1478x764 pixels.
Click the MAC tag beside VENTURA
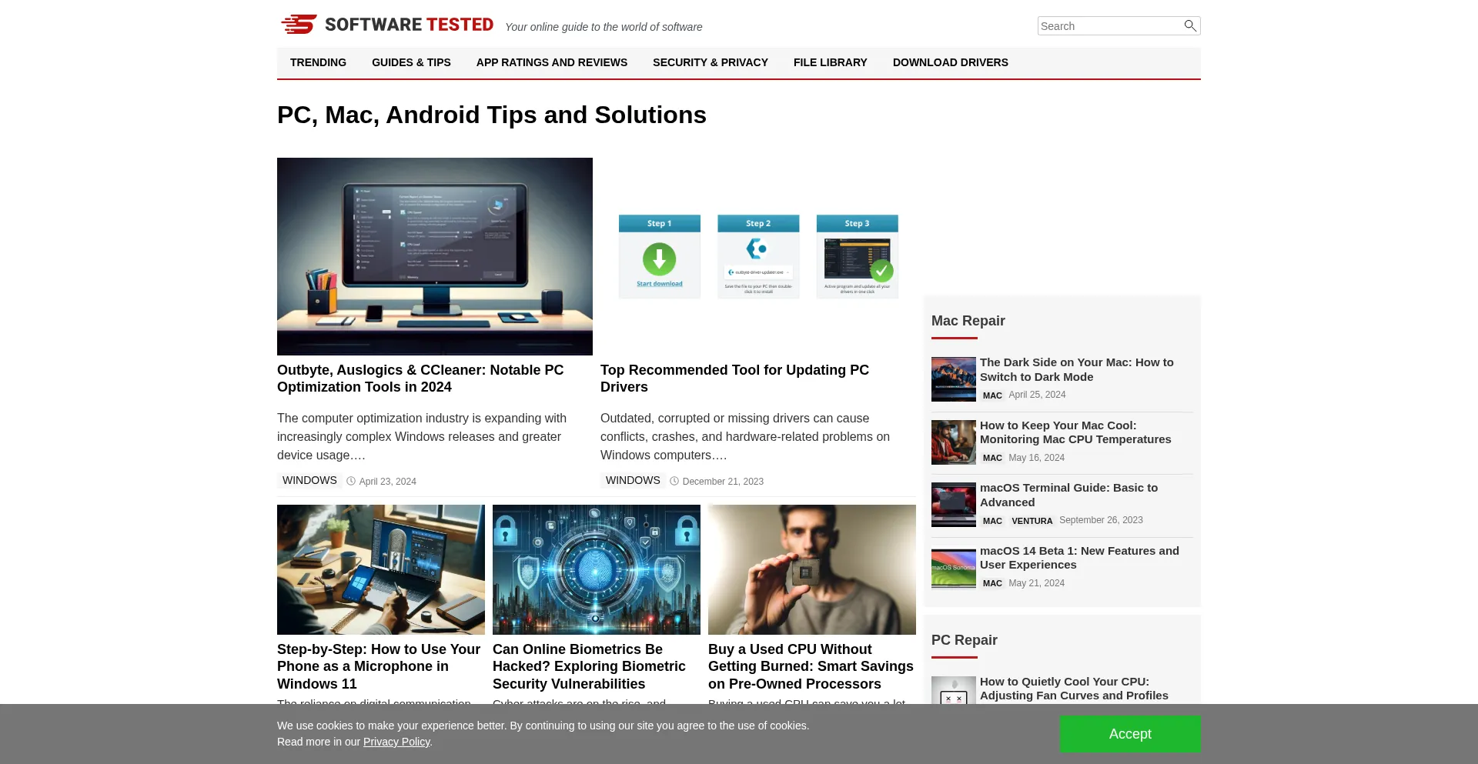(x=992, y=521)
